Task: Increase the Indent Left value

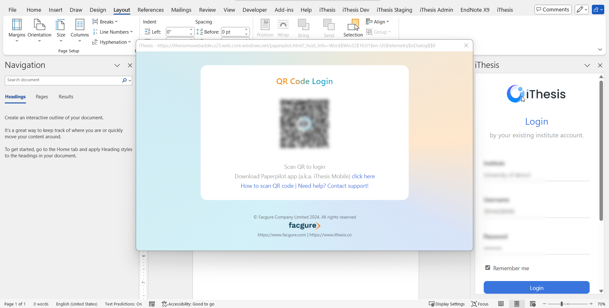Action: tap(191, 30)
